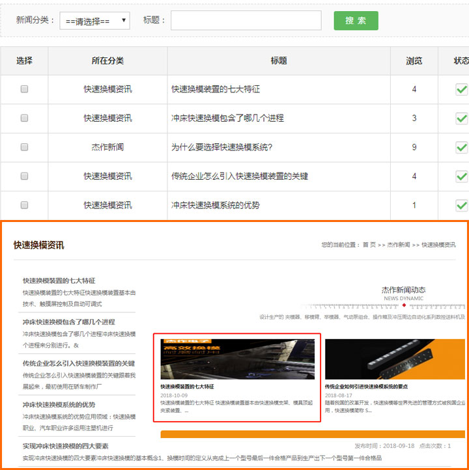The height and width of the screenshot is (470, 469).
Task: Open news list item 传统企业怎么引入快速换模装置的关键
Action: (79, 364)
